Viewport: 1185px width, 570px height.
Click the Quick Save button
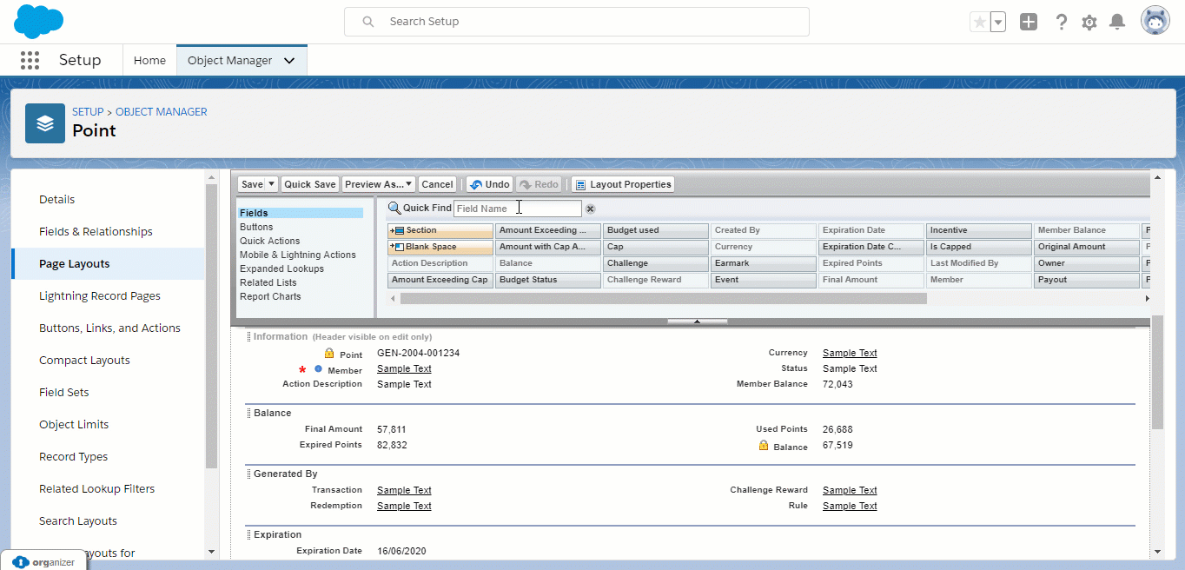tap(310, 184)
